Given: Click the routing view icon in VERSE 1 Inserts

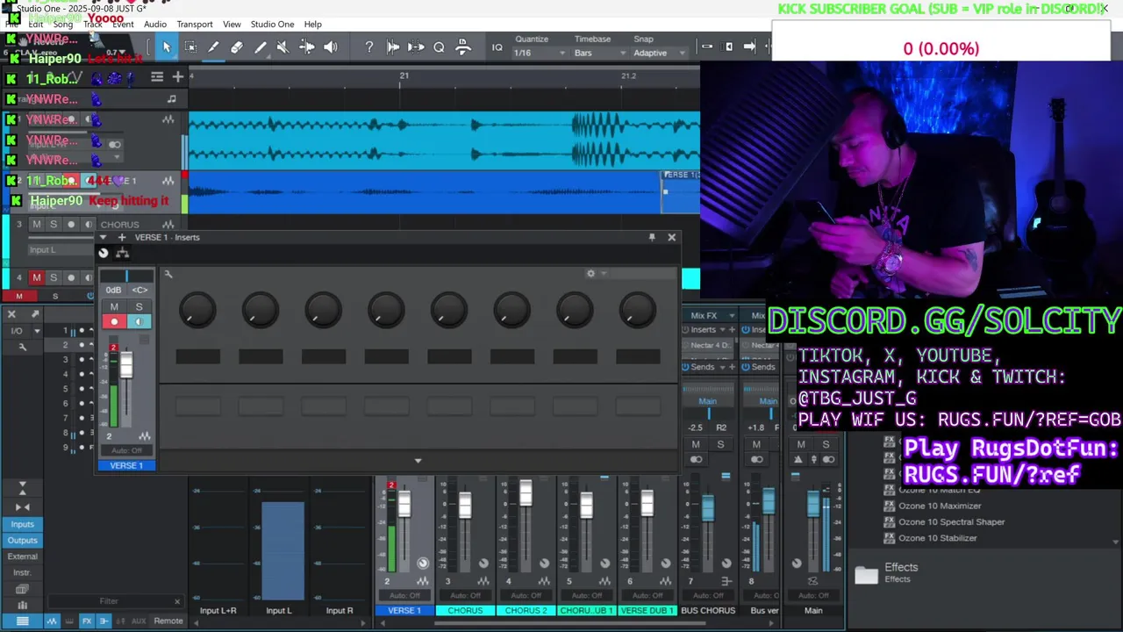Looking at the screenshot, I should click(x=122, y=253).
